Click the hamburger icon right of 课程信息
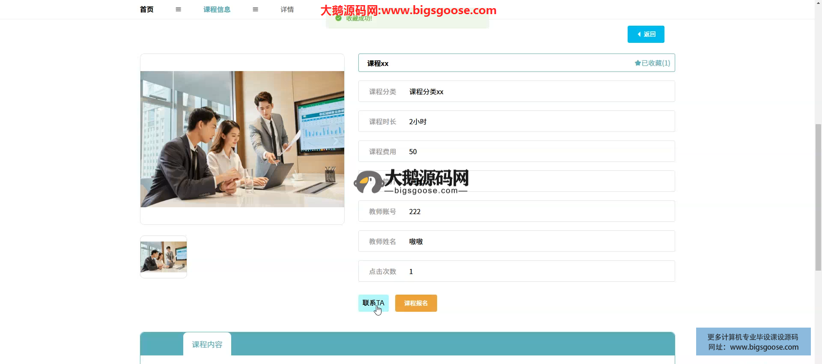 click(x=255, y=9)
